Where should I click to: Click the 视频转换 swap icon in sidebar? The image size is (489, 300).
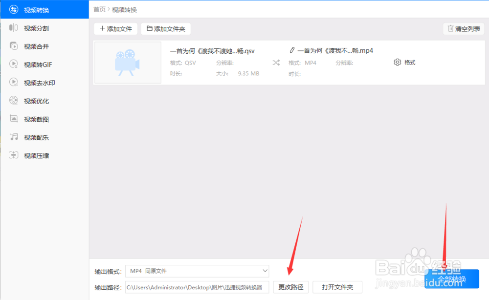click(14, 9)
